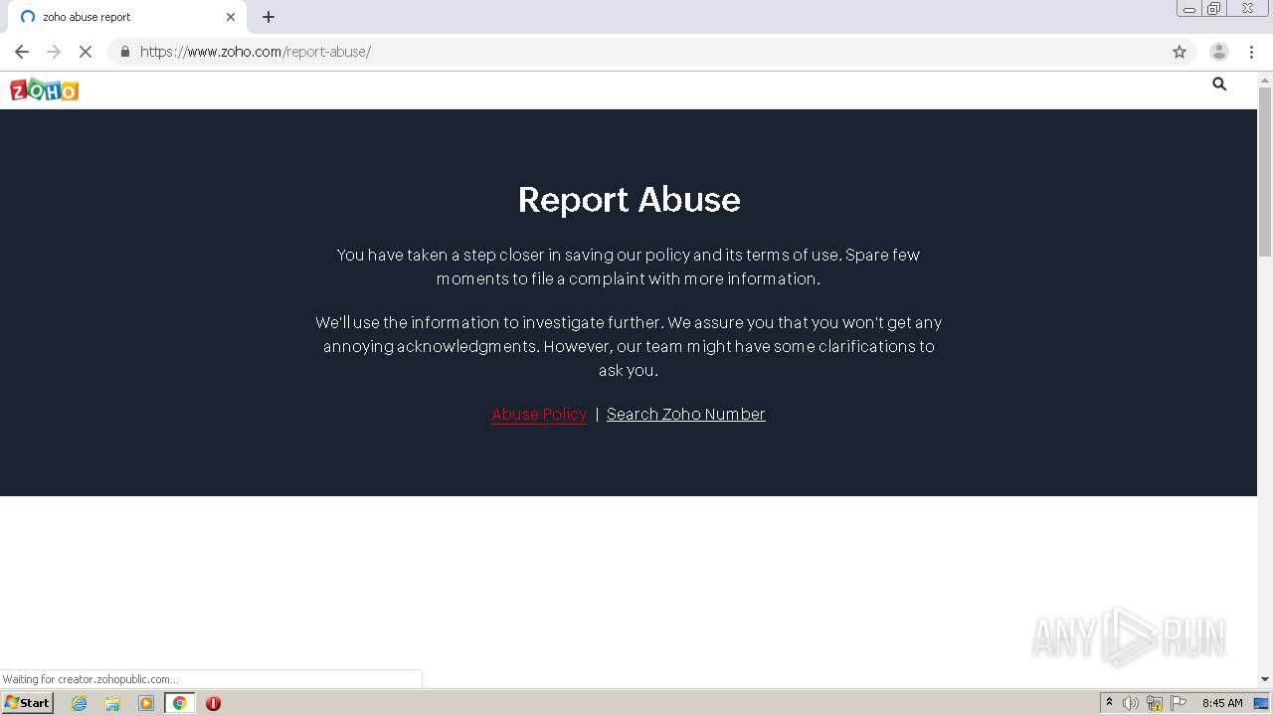Close the zoho abuse report tab
Screen dimensions: 1273x716
(x=231, y=17)
